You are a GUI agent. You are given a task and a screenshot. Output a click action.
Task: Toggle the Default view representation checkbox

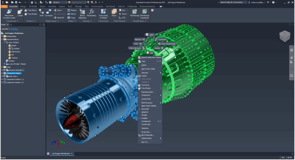click(10, 48)
